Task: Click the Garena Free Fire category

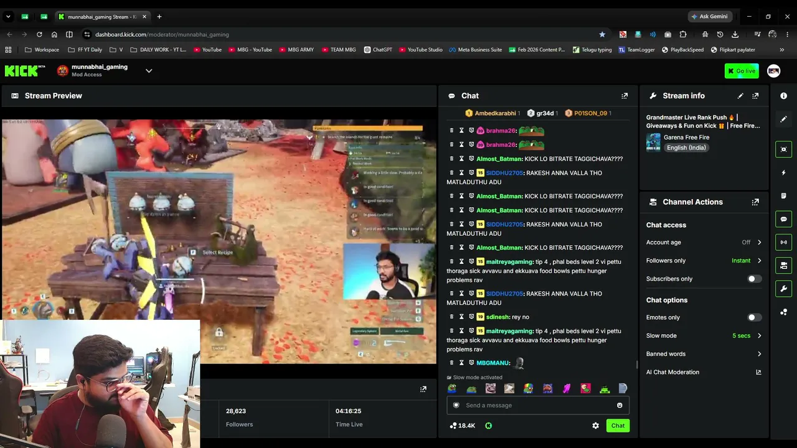Action: click(686, 138)
